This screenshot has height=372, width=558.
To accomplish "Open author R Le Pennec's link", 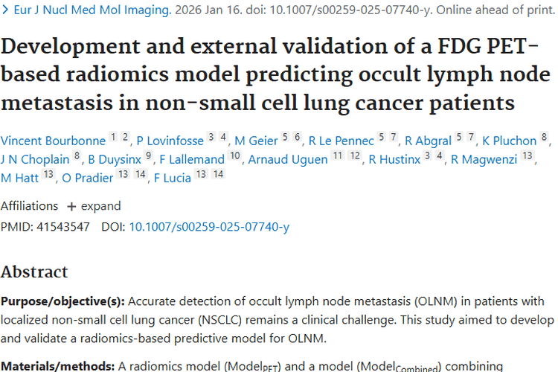I will point(341,141).
